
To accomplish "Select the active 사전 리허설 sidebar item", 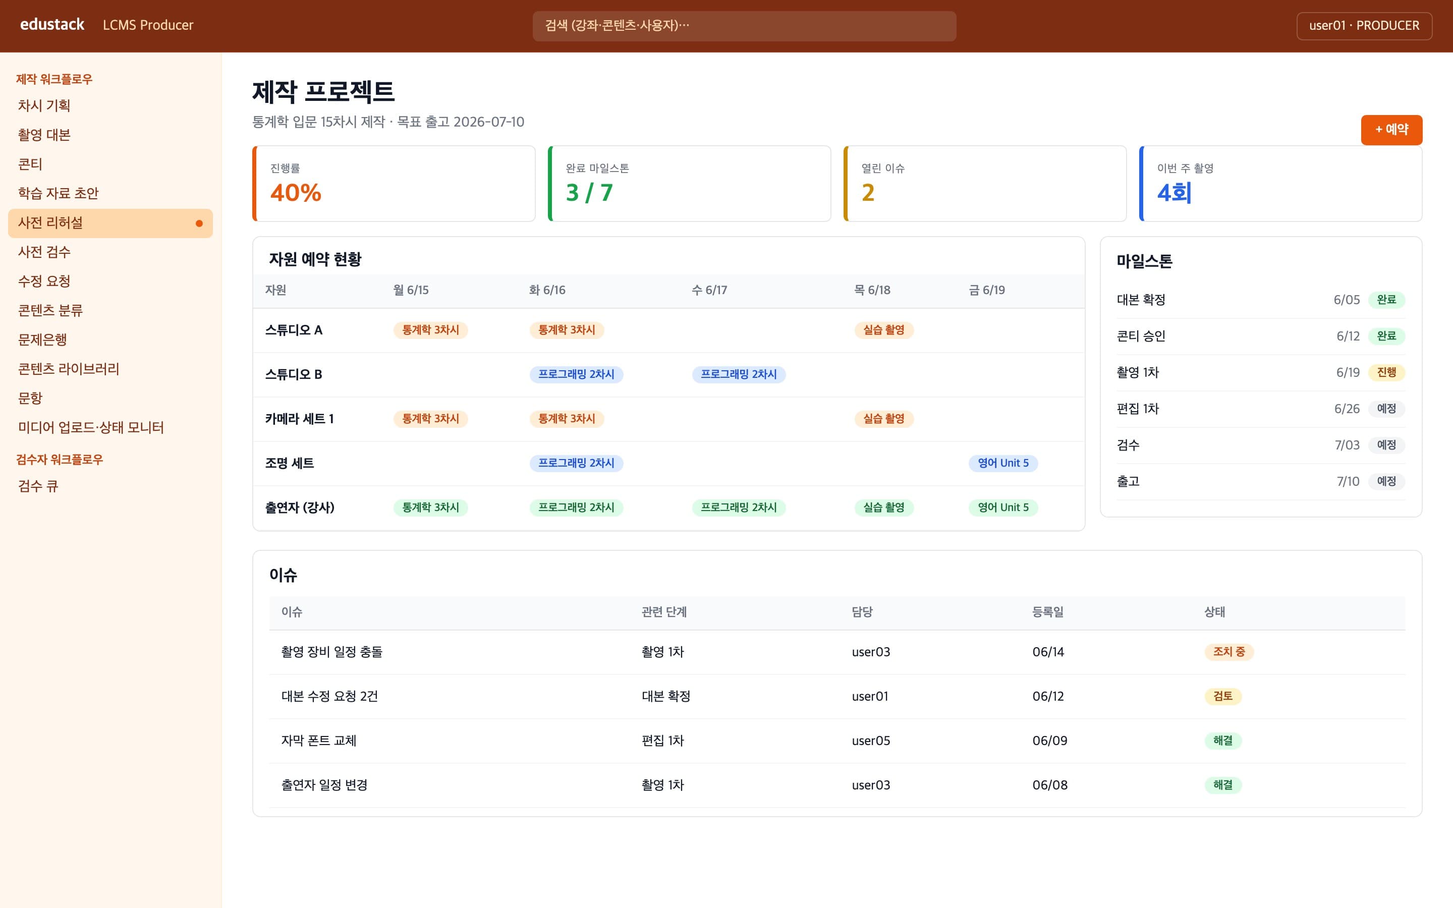I will coord(110,223).
